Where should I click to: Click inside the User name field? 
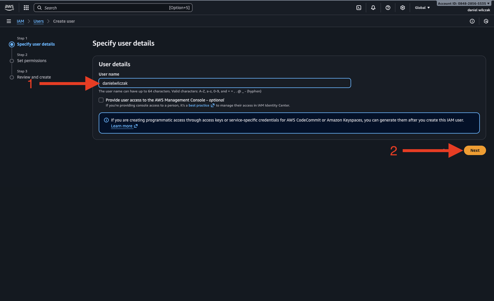pyautogui.click(x=224, y=83)
